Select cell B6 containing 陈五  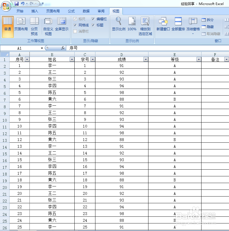tap(52, 92)
